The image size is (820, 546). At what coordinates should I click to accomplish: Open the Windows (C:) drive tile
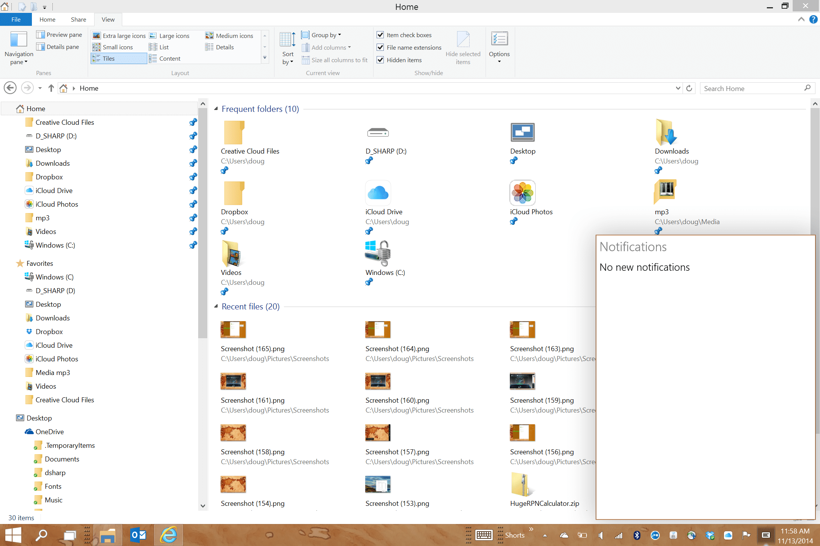click(x=385, y=262)
